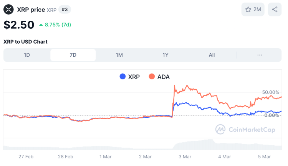Toggle the ADA series in legend
This screenshot has width=288, height=166.
click(159, 77)
